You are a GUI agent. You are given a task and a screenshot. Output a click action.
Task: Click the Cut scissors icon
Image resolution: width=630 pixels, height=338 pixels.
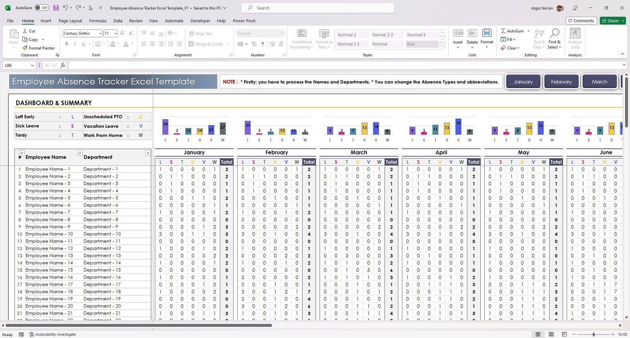[25, 31]
